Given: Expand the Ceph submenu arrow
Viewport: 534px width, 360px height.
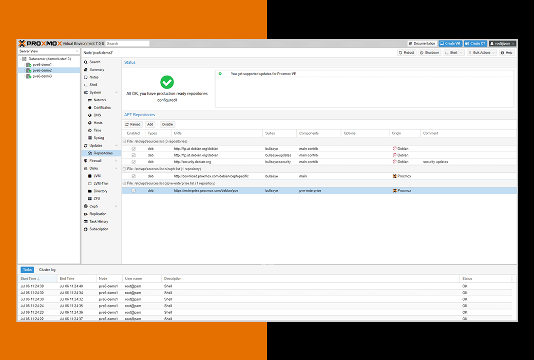Looking at the screenshot, I should pos(117,206).
